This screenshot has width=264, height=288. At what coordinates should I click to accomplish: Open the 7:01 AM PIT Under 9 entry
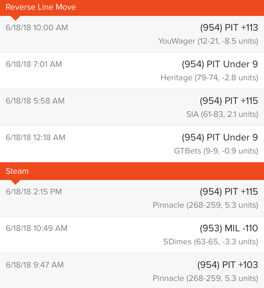tap(132, 71)
